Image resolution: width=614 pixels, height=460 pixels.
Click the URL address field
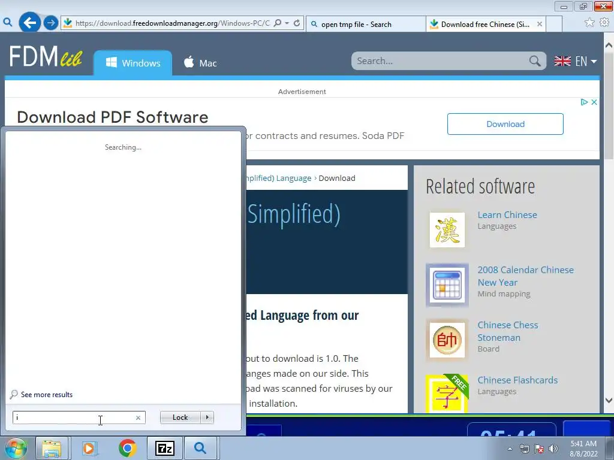[x=172, y=23]
